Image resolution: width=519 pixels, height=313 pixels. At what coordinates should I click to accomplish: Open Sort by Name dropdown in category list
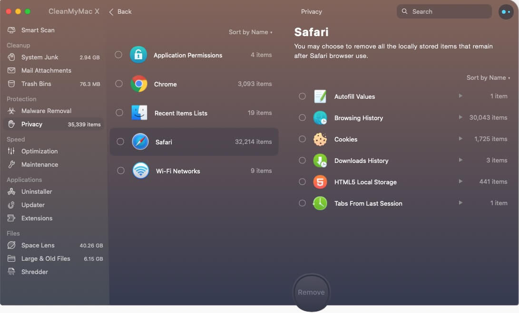coord(251,32)
